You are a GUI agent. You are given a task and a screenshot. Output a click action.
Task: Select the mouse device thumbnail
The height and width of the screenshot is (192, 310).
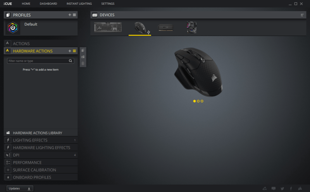point(140,27)
